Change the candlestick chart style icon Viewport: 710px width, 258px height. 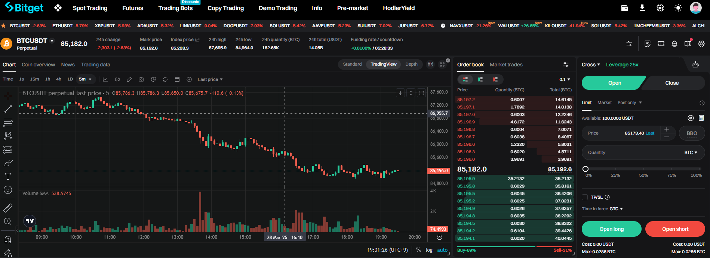[117, 79]
